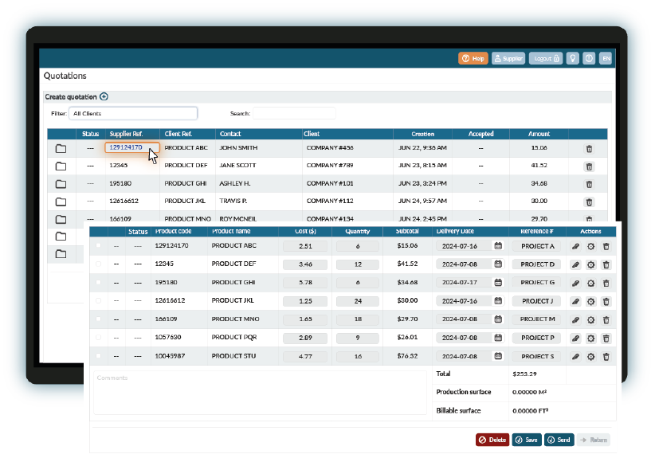This screenshot has width=655, height=458.
Task: Edit quantity field 12 for PRODUCT DEF
Action: 358,264
